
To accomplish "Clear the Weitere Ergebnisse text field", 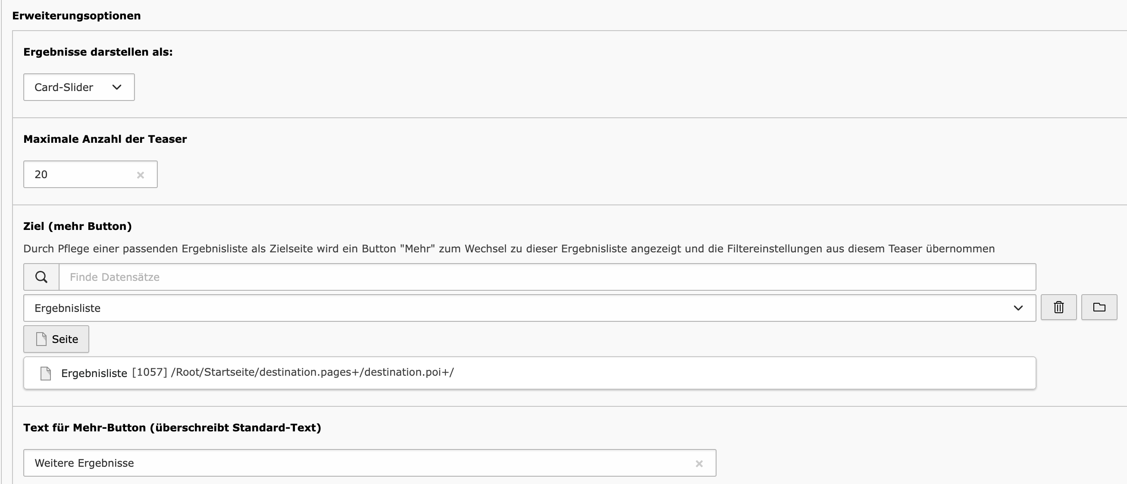I will (699, 463).
